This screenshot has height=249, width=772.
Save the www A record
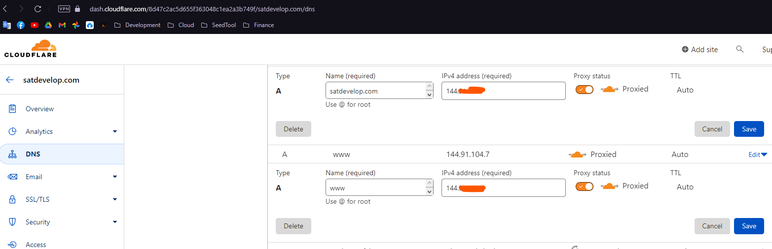click(x=749, y=226)
